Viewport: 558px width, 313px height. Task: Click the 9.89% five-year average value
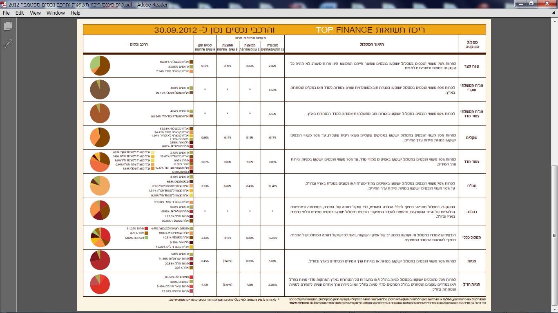point(228,161)
